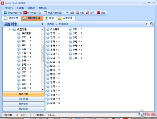
Task: Select 字母 - K in the left tree
Action: tap(26, 76)
